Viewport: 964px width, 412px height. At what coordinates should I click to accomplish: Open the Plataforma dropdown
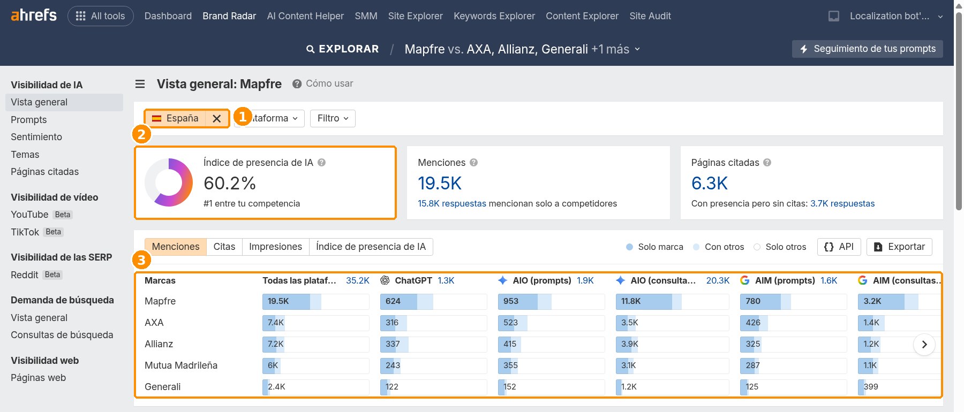[274, 118]
